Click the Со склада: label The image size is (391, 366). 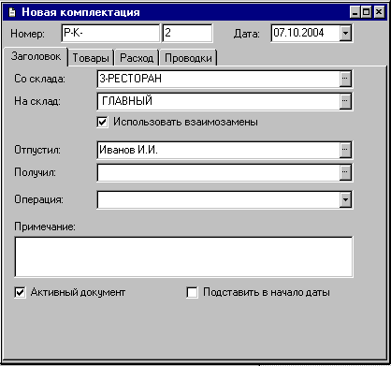pos(40,79)
